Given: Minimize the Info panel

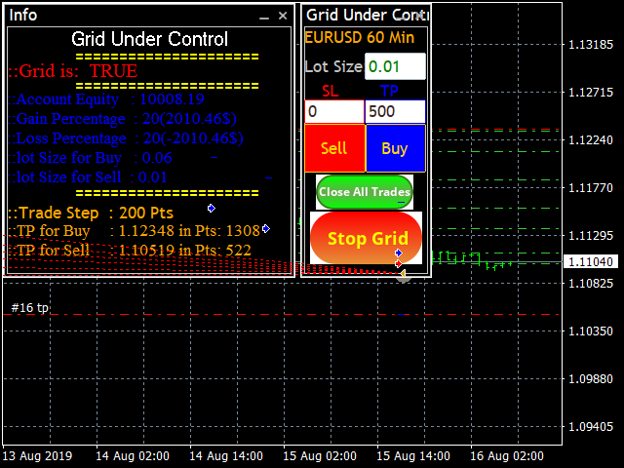Looking at the screenshot, I should click(x=264, y=16).
